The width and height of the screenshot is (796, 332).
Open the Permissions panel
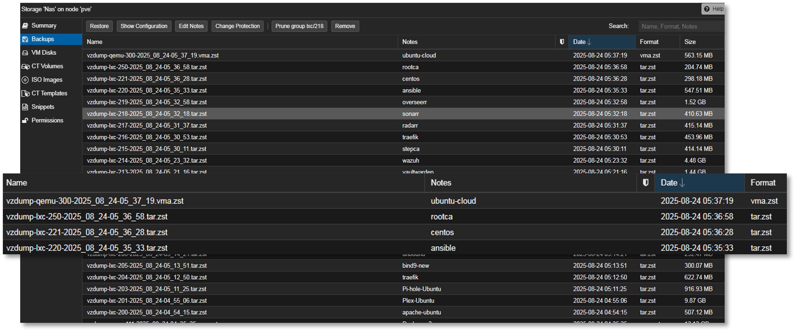pyautogui.click(x=47, y=120)
